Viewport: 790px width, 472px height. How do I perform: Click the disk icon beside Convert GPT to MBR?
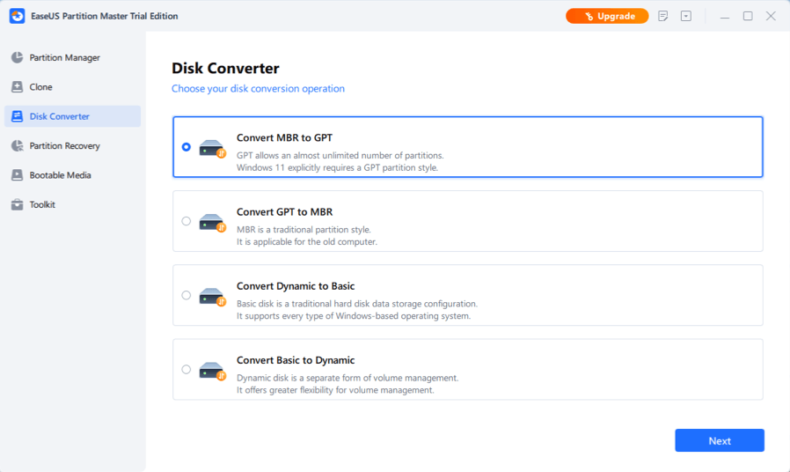coord(212,222)
